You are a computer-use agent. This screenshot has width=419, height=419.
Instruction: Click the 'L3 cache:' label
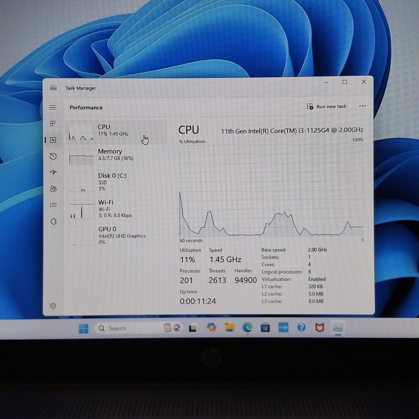click(x=272, y=301)
